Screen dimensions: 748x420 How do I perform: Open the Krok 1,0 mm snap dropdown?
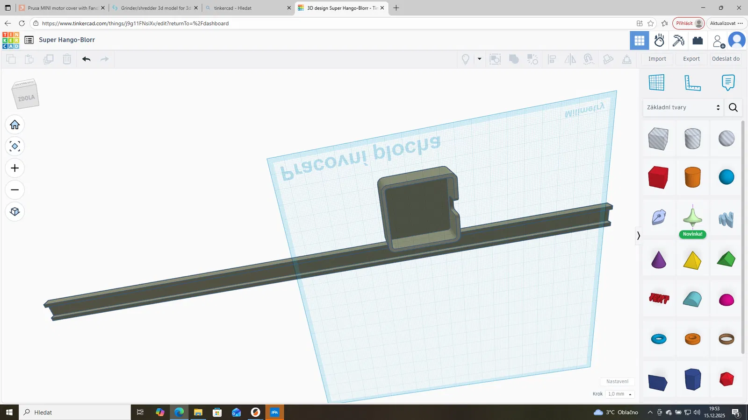pos(620,394)
